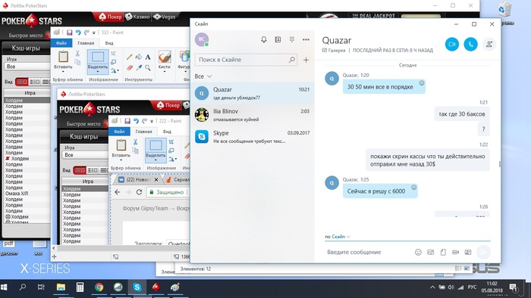531x298 pixels.
Task: Add a participant to the Quazar chat
Action: (x=489, y=44)
